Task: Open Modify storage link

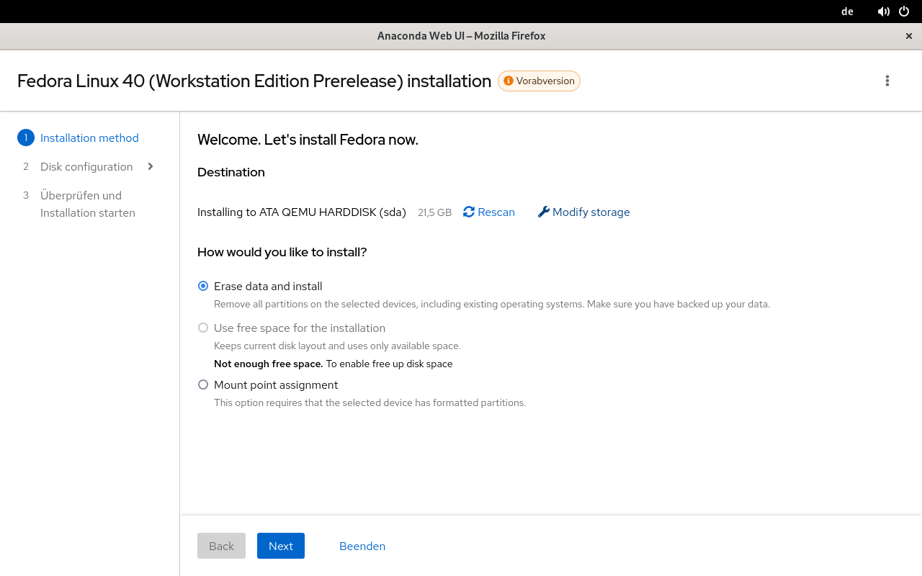Action: pos(584,212)
